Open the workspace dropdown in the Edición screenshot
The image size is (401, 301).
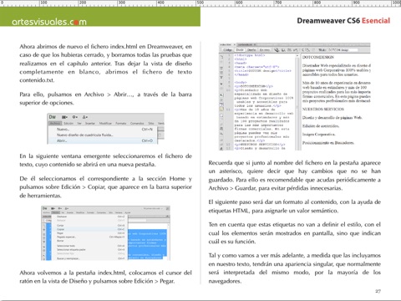pos(154,208)
